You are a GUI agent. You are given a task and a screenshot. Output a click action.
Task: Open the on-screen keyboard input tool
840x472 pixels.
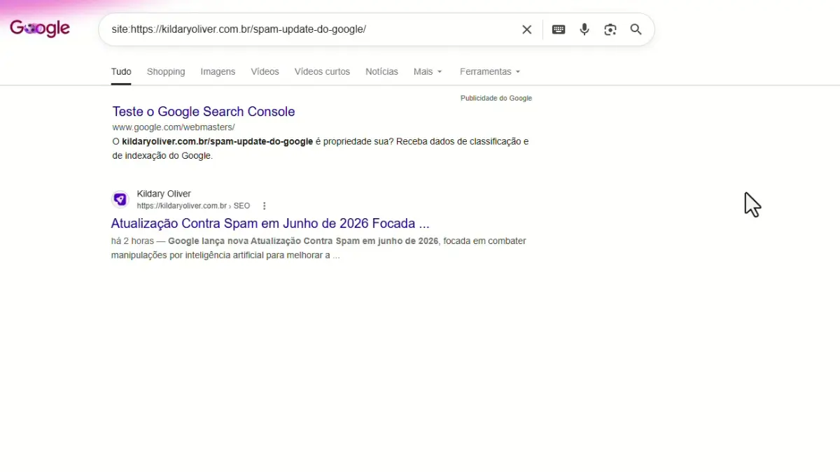click(x=559, y=29)
